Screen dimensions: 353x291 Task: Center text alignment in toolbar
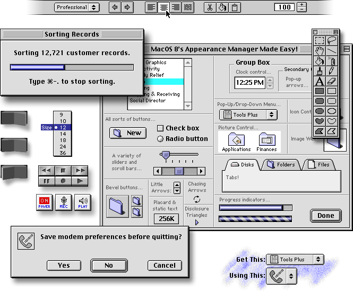click(163, 7)
